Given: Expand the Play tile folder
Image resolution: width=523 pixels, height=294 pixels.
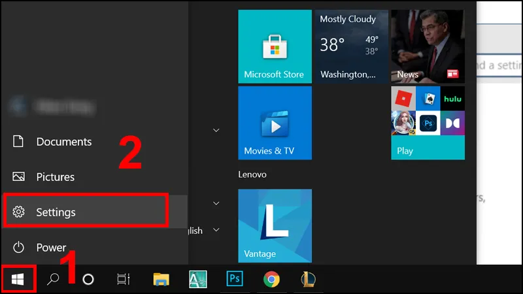Looking at the screenshot, I should coord(428,123).
